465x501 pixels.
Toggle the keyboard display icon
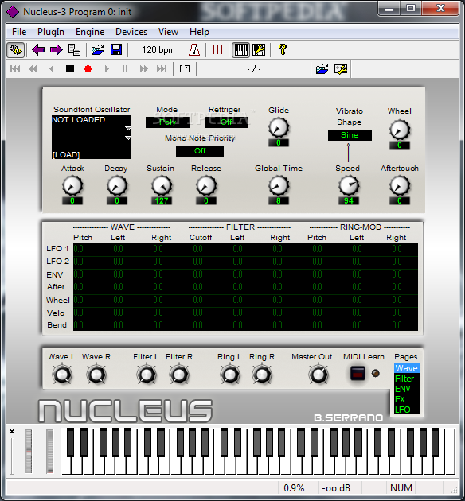click(x=240, y=50)
